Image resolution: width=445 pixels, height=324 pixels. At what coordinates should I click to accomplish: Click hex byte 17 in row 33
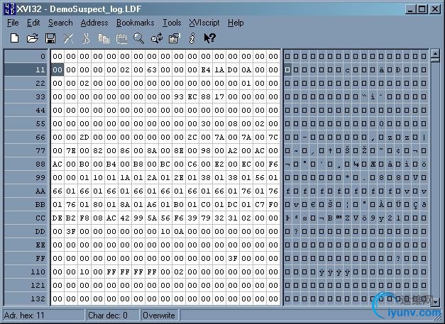pyautogui.click(x=219, y=96)
